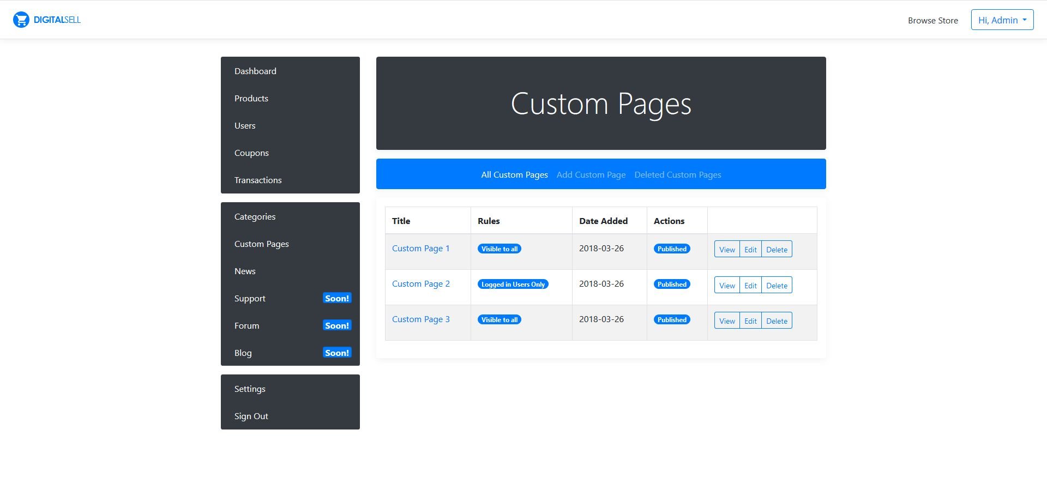This screenshot has width=1047, height=478.
Task: Click the DigitalSell cart logo icon
Action: [21, 20]
